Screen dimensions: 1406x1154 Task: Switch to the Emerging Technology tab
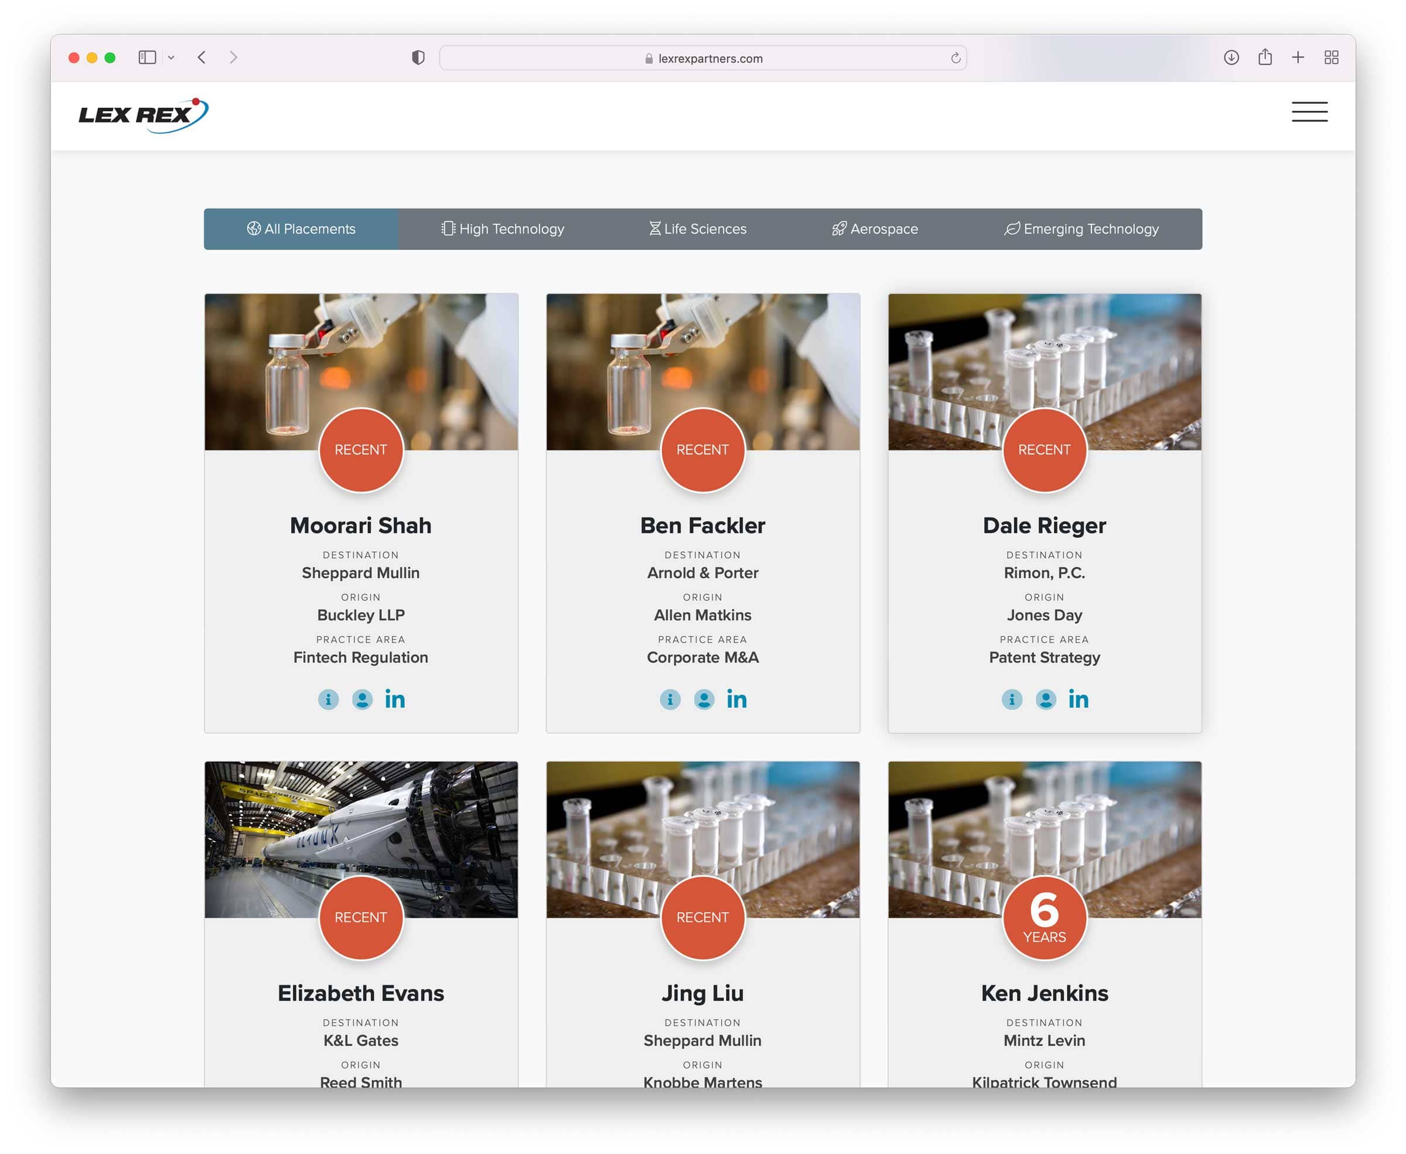click(x=1081, y=228)
